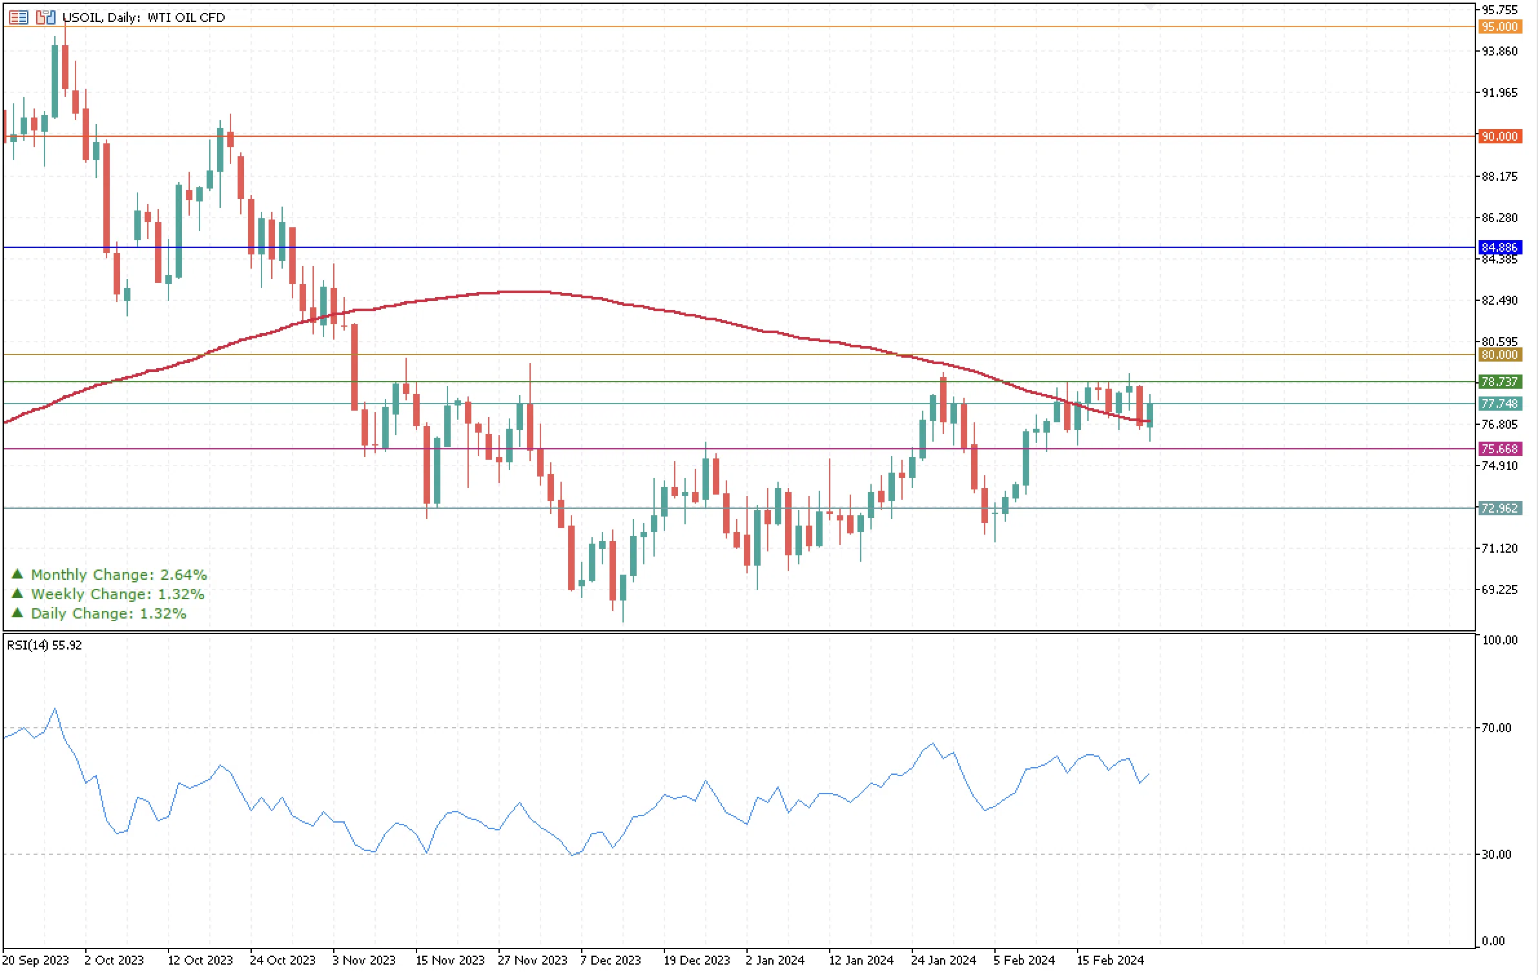Click the RSI(14) 55.92 indicator label
The image size is (1538, 975).
pos(45,645)
